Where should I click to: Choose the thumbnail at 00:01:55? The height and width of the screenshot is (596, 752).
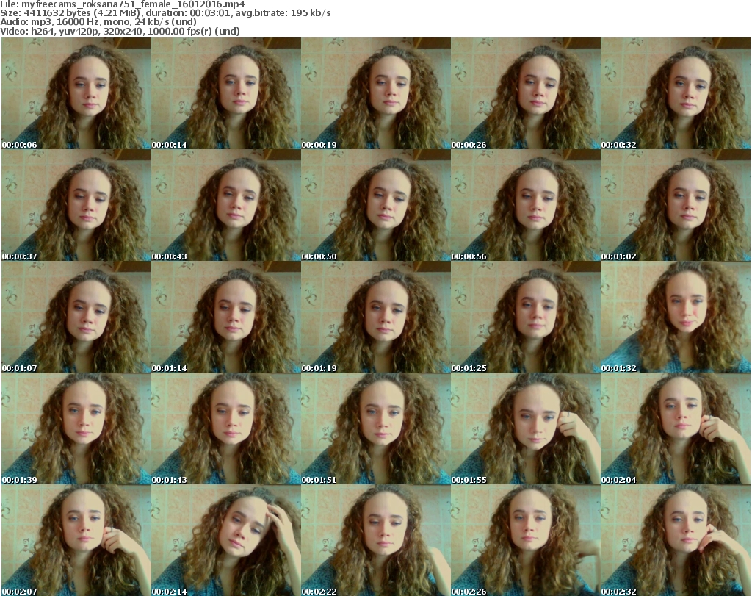tap(526, 429)
